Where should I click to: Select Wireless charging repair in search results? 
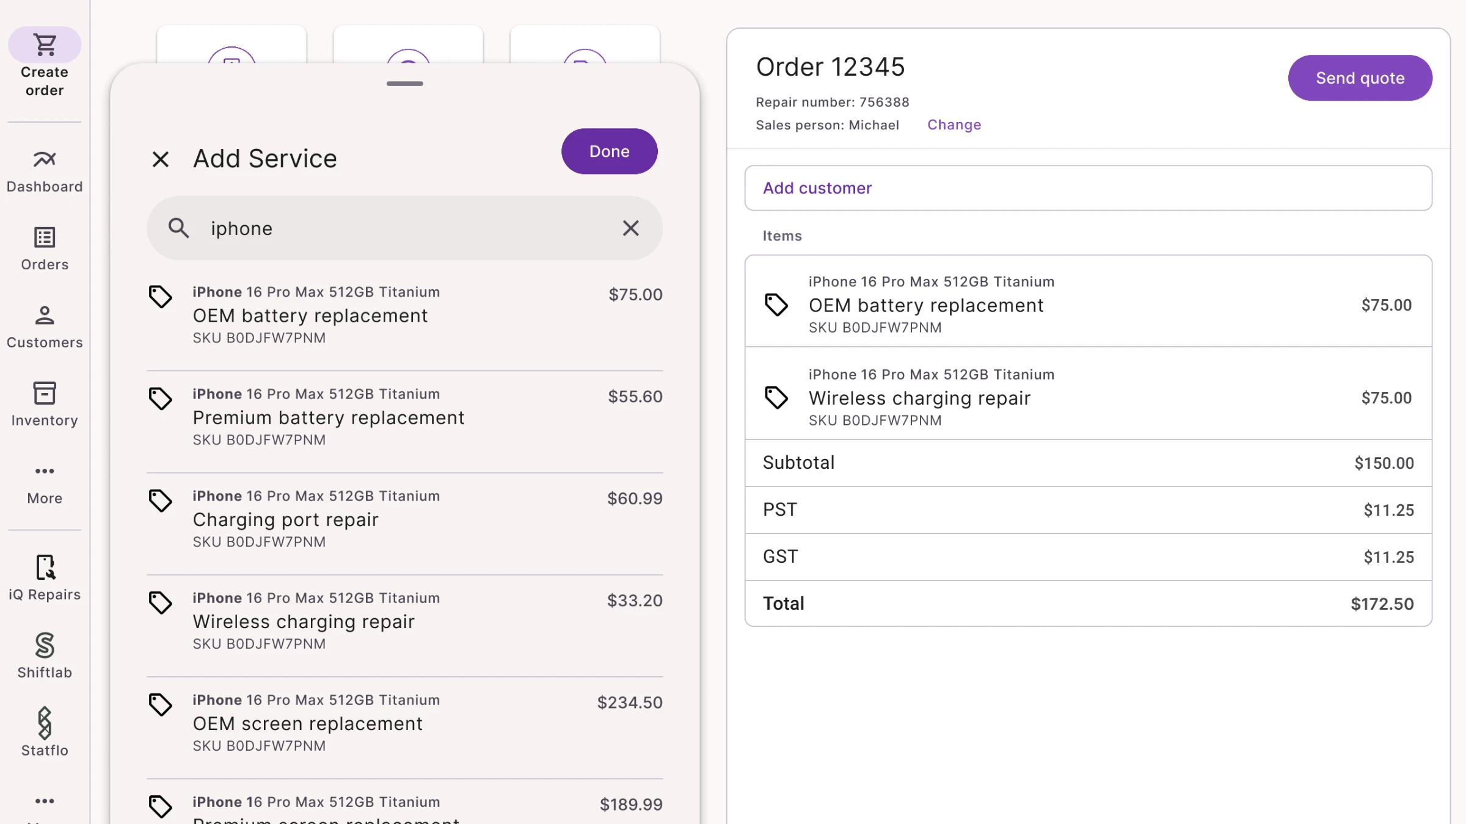pyautogui.click(x=404, y=626)
